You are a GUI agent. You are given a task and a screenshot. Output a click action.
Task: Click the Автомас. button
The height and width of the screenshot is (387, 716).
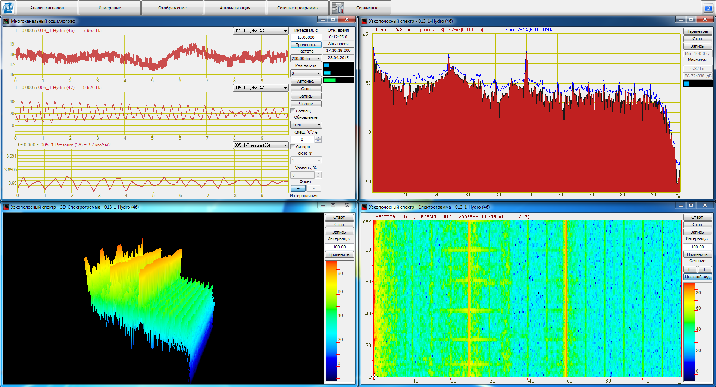(x=306, y=81)
